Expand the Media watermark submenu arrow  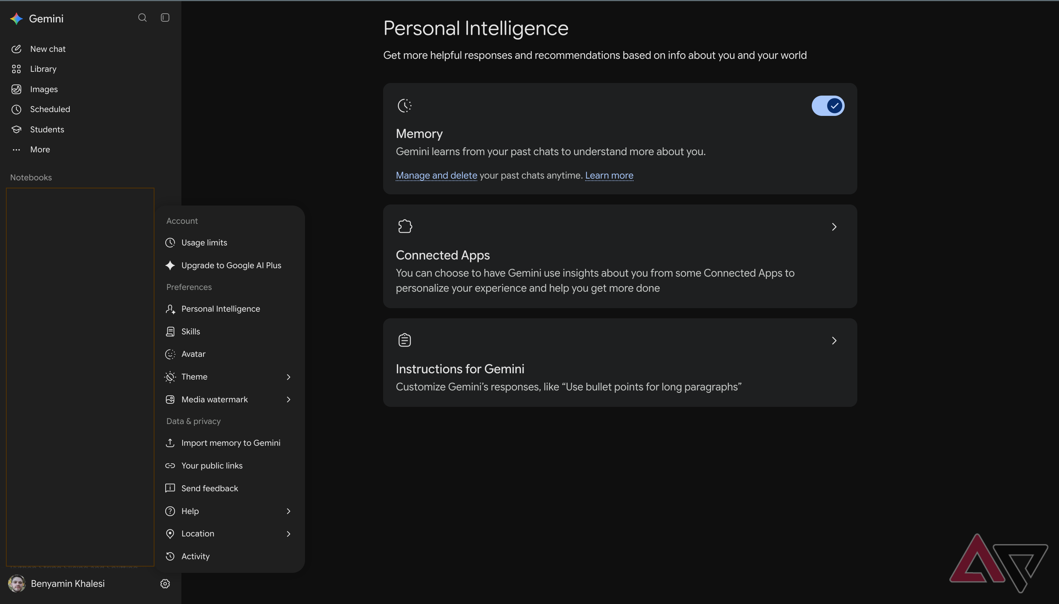coord(289,400)
